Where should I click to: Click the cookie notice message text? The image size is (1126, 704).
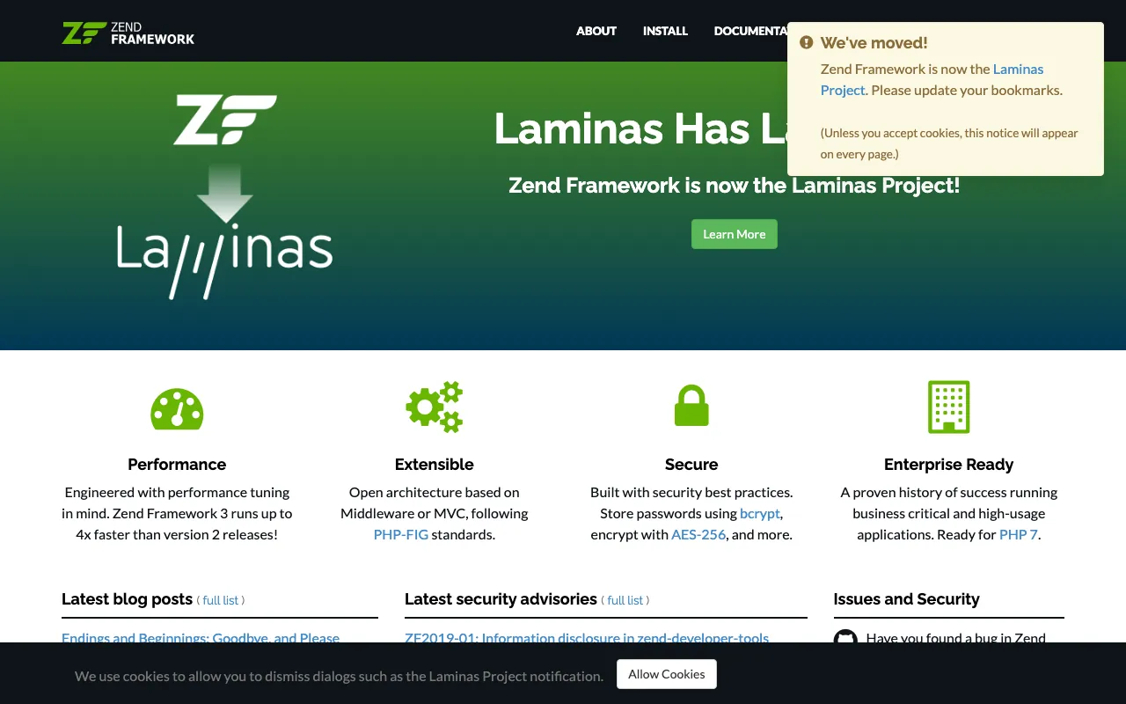click(339, 676)
